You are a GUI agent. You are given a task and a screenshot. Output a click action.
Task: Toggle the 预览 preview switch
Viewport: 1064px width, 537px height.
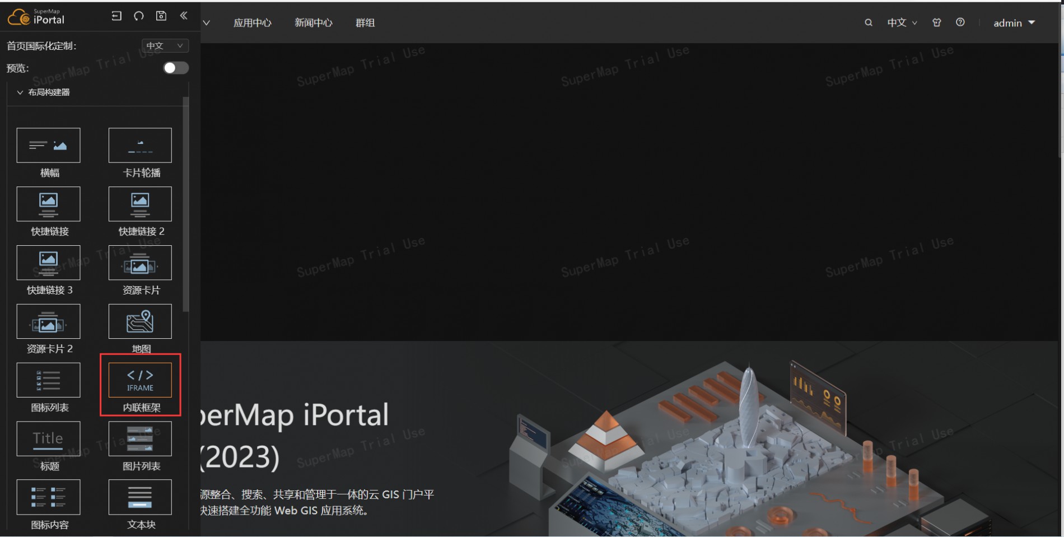(x=176, y=68)
